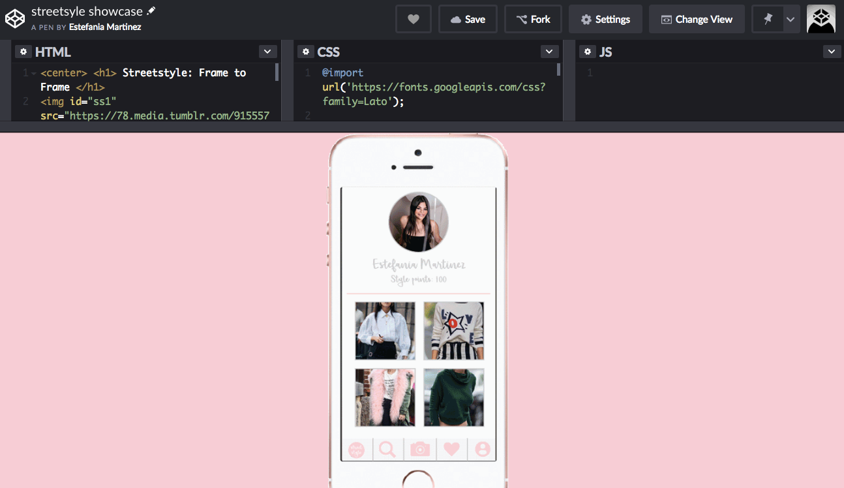Open the Change View menu
Viewport: 844px width, 488px height.
click(697, 20)
